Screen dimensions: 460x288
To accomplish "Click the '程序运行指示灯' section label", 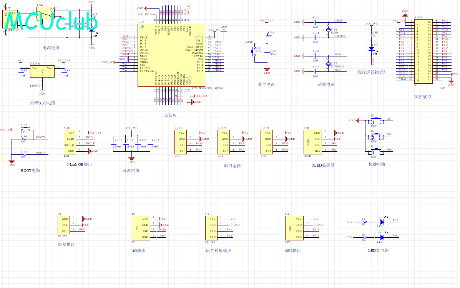I will (372, 72).
